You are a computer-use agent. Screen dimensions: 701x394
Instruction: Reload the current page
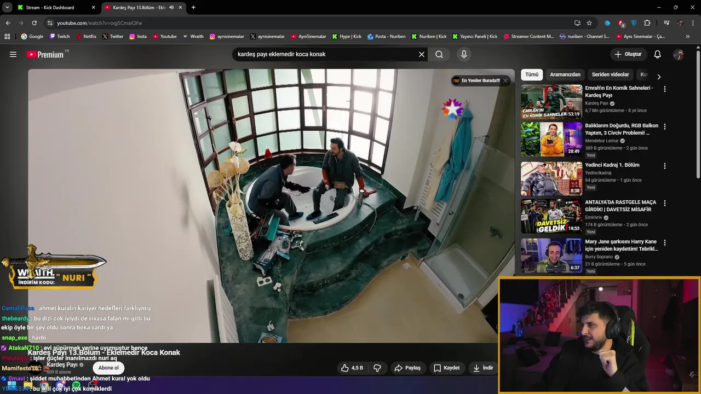coord(34,23)
